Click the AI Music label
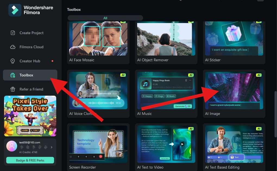277x171 pixels. [x=144, y=114]
